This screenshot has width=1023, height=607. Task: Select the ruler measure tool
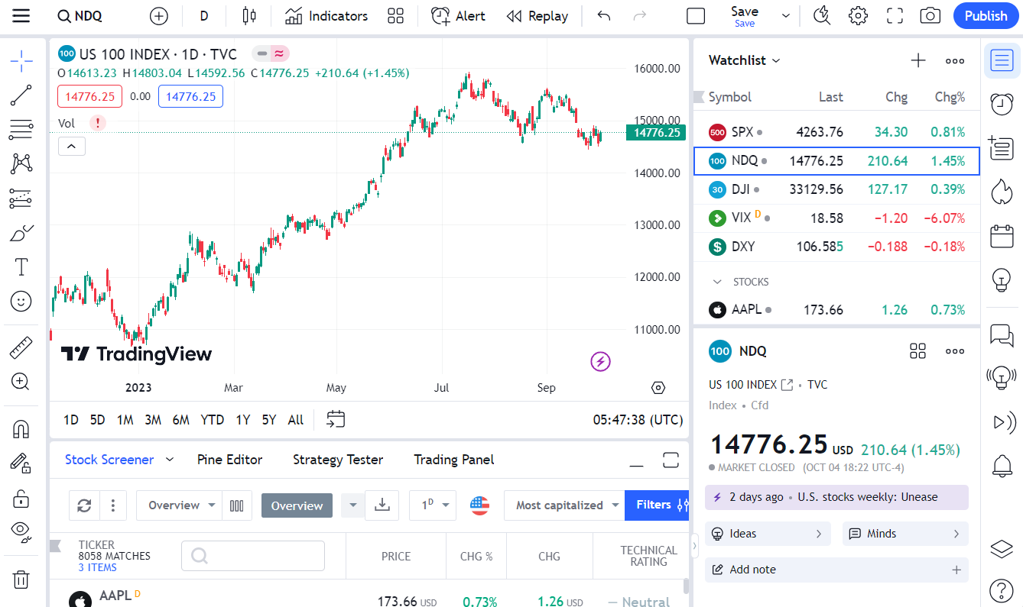(x=21, y=348)
